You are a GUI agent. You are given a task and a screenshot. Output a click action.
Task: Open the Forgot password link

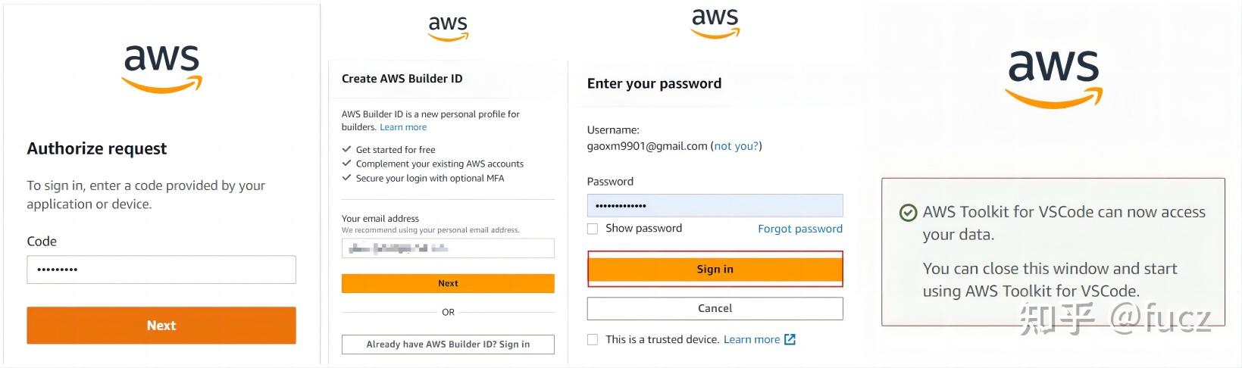tap(800, 229)
